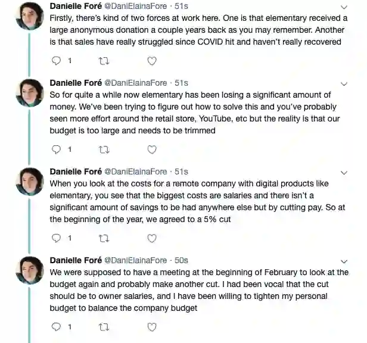Reply to the 5% cut tweet
367x343 pixels.
57,238
